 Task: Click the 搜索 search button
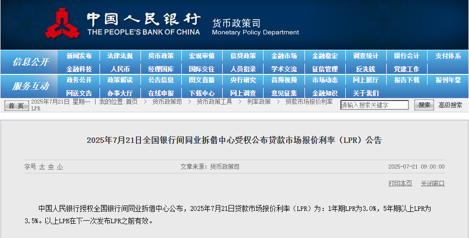coord(424,105)
